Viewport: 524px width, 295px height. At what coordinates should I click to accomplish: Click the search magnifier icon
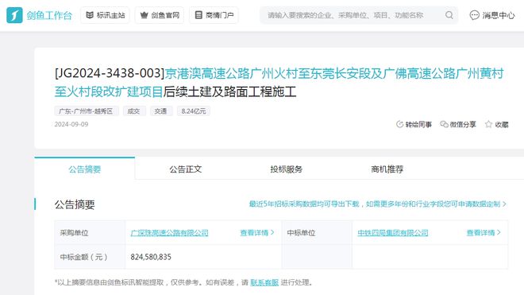tap(449, 15)
